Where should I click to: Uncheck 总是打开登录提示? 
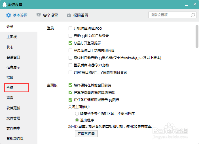[70, 43]
